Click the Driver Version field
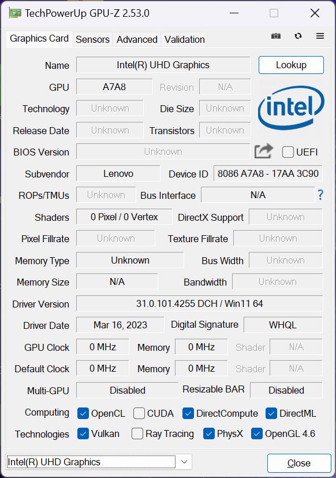 [199, 303]
